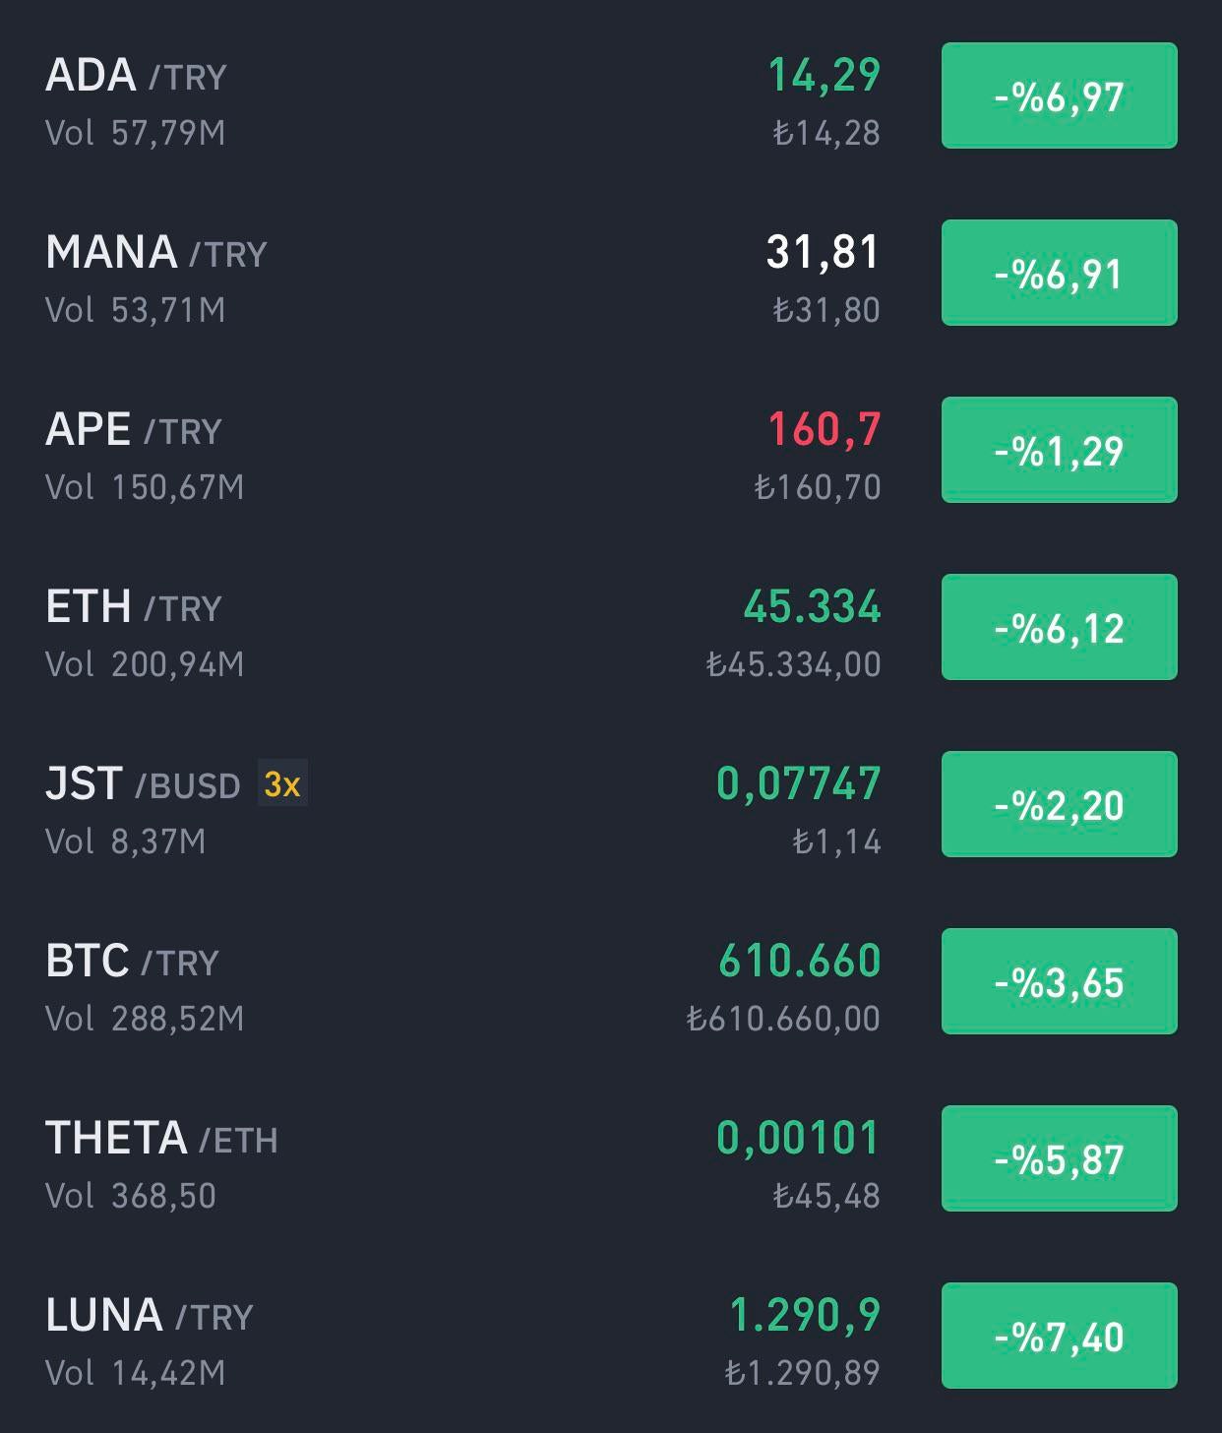
Task: Select the APE red price 160,7
Action: [825, 430]
